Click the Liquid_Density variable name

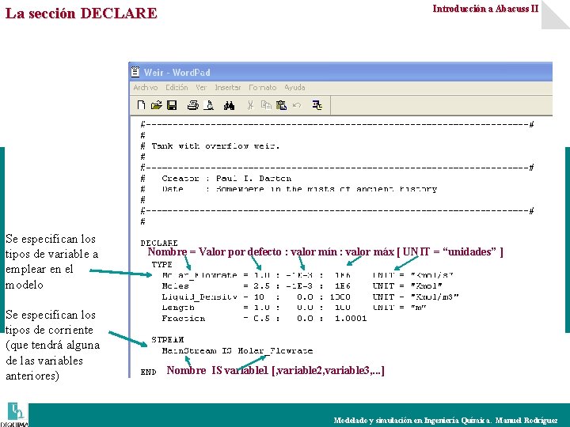point(199,297)
